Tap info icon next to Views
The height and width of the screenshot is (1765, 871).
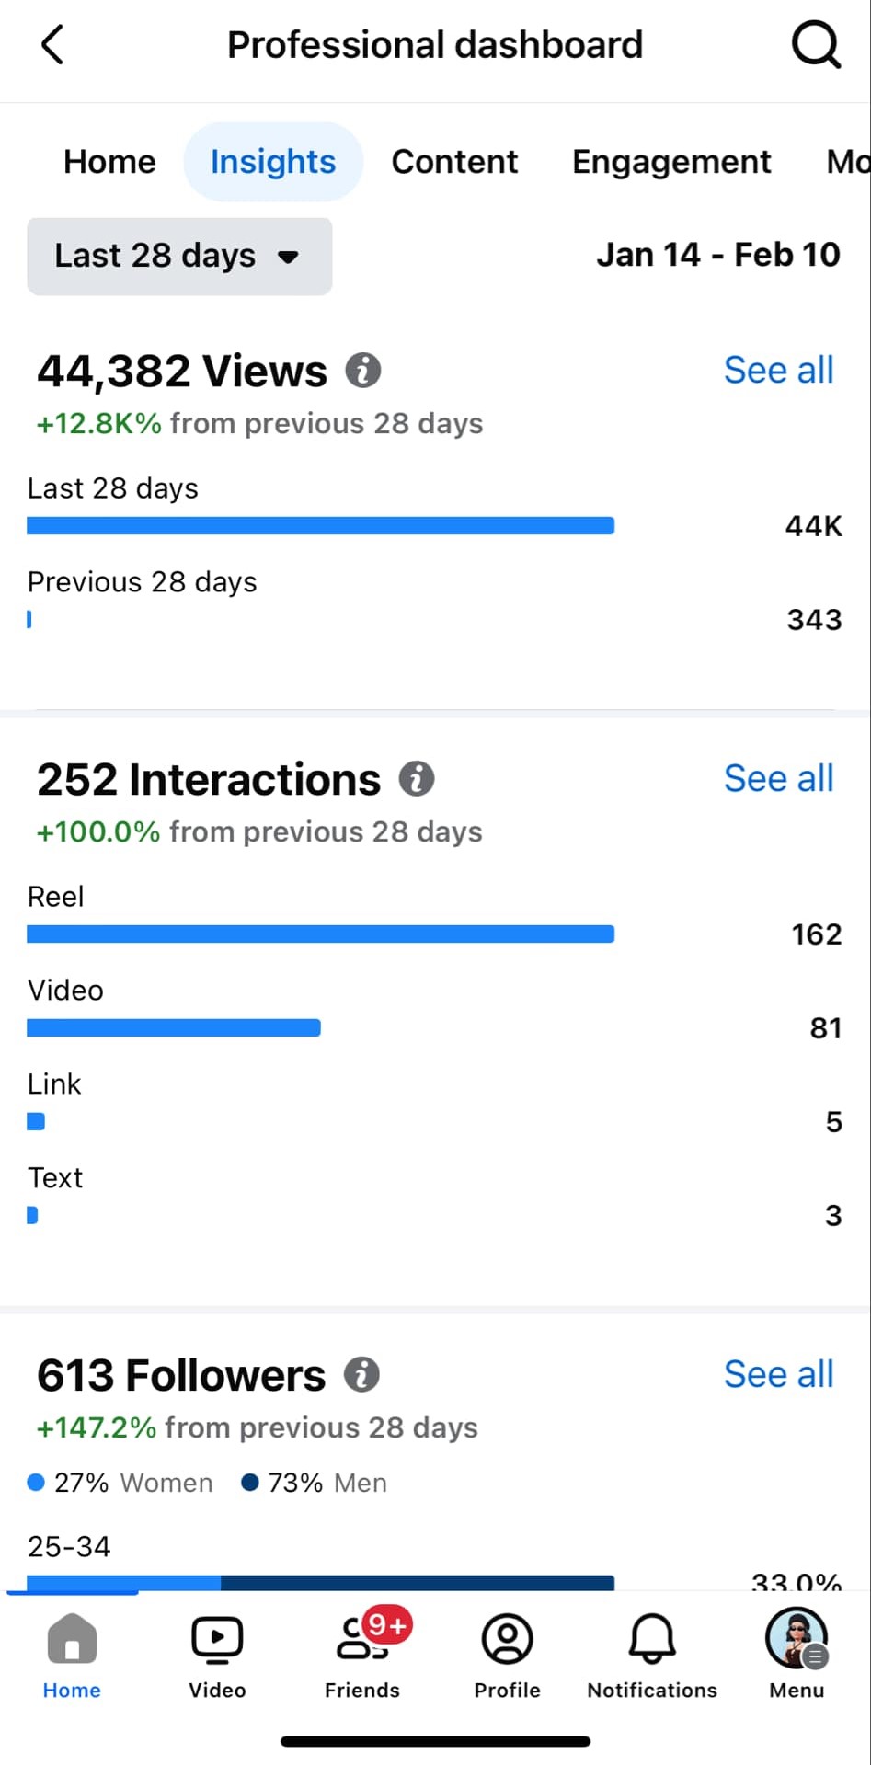point(363,371)
